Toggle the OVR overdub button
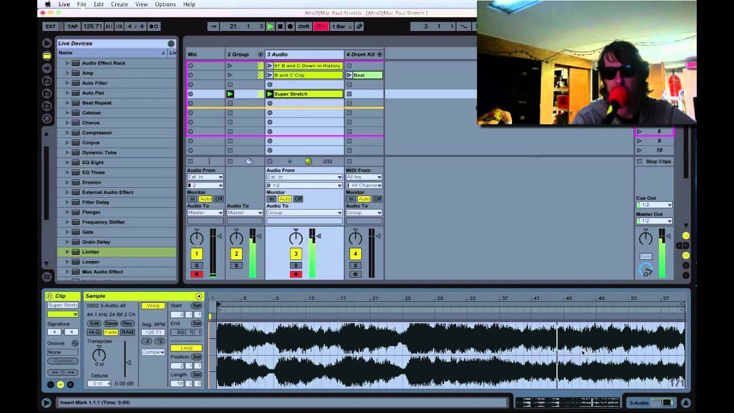Image resolution: width=734 pixels, height=413 pixels. 304,26
